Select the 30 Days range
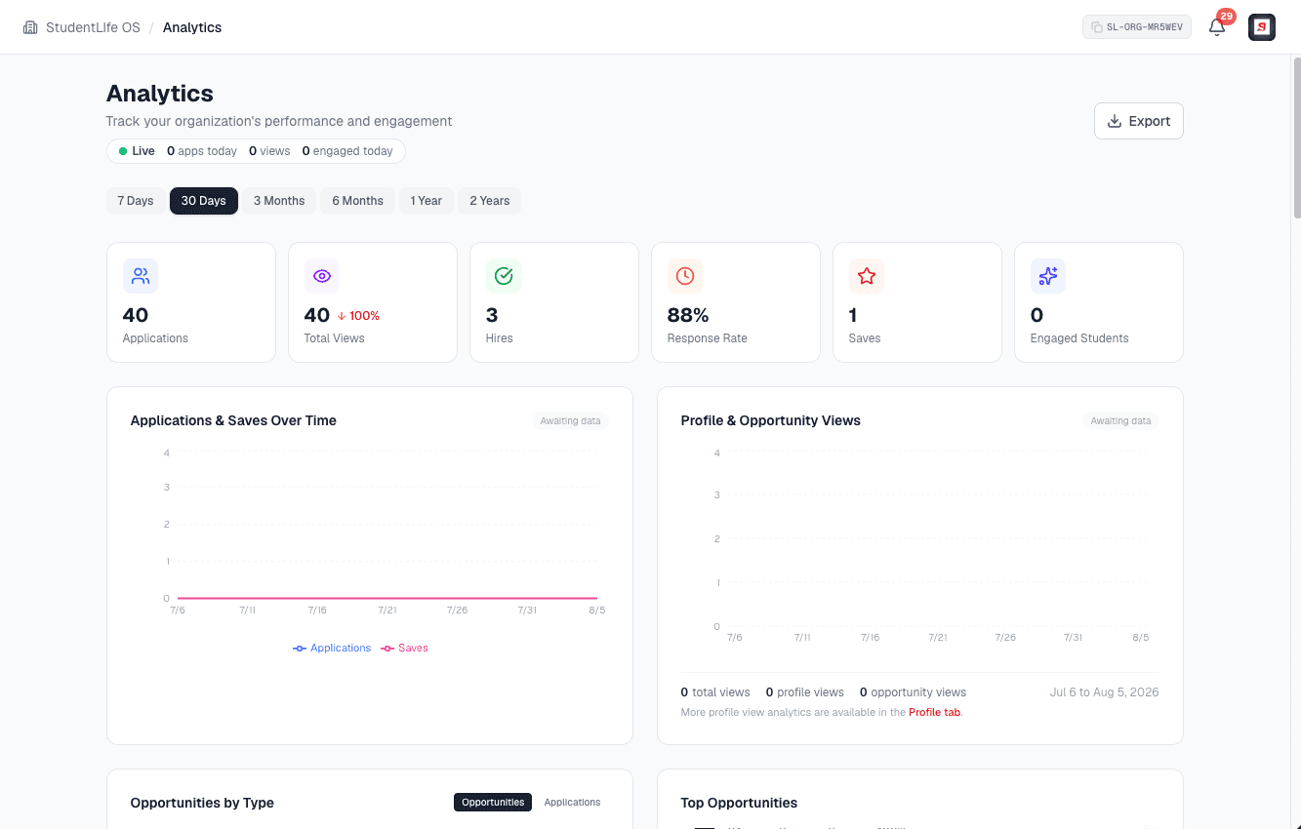 click(x=204, y=201)
